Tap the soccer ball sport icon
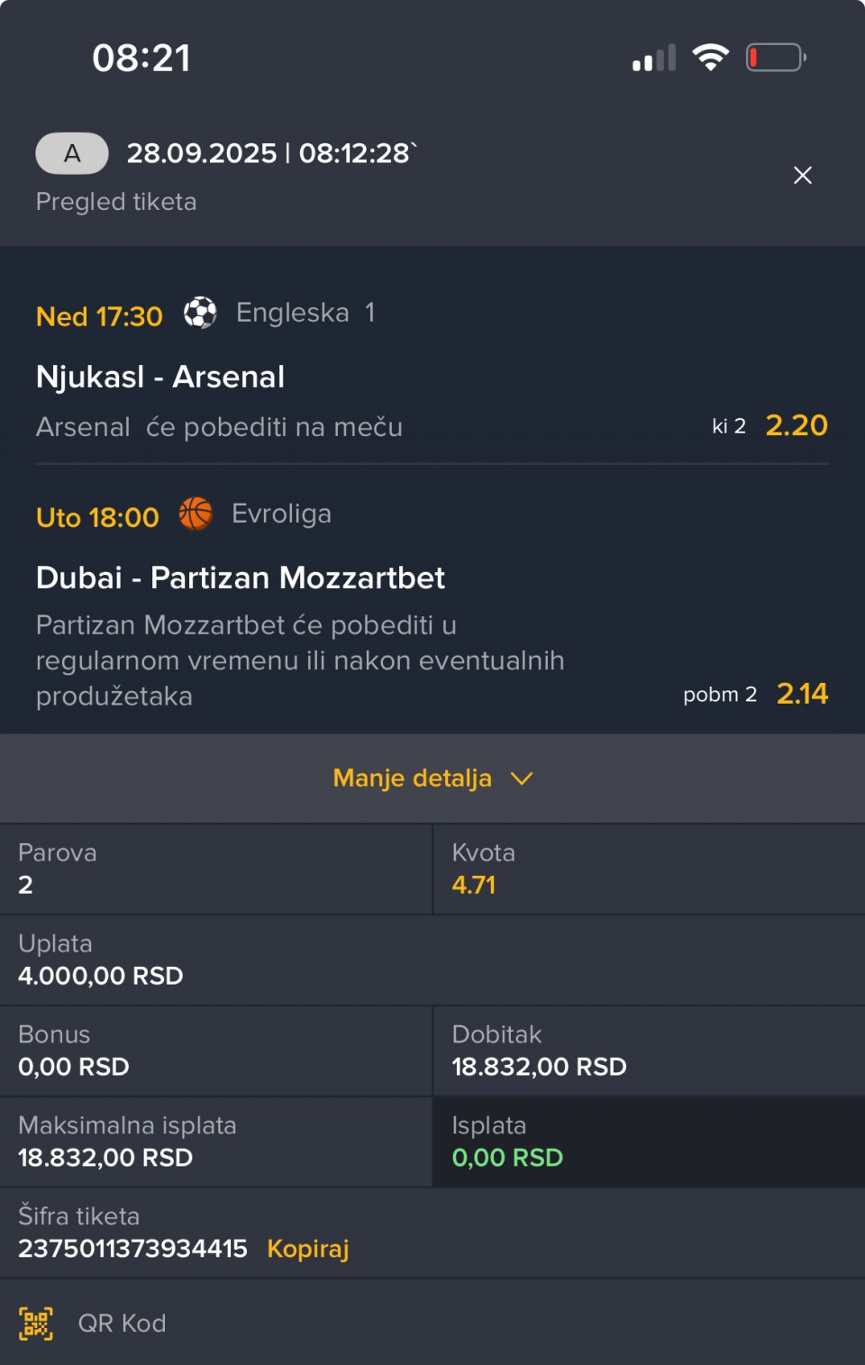865x1365 pixels. 200,314
